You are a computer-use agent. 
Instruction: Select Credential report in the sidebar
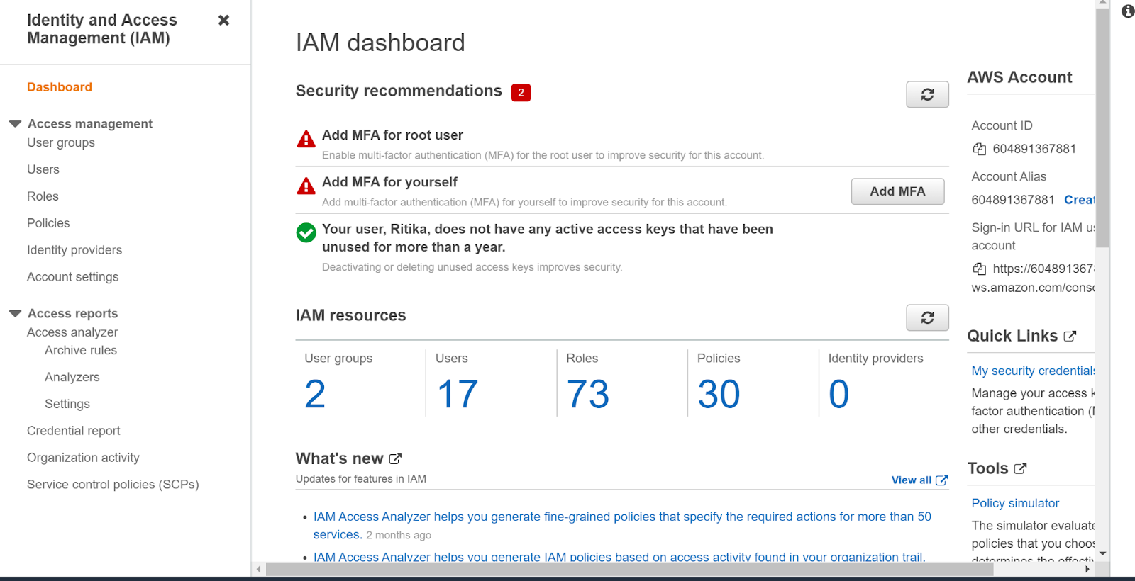pos(74,431)
